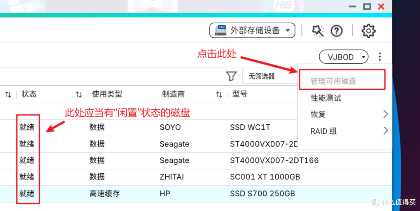The image size is (420, 211).
Task: Open the 恢复 submenu entry
Action: 318,115
